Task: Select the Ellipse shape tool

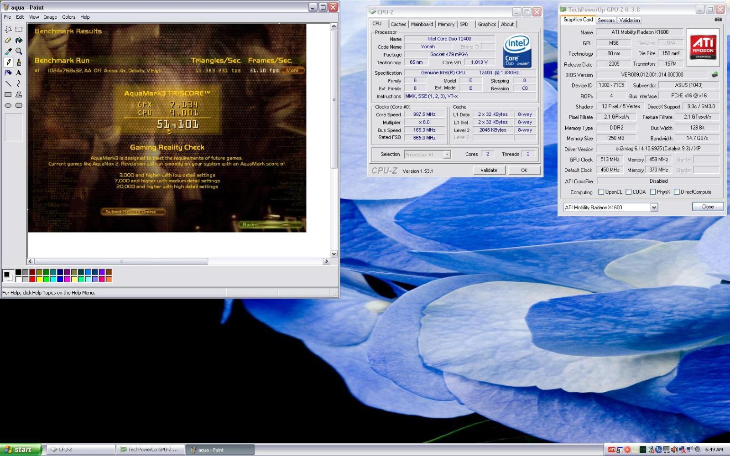Action: (8, 105)
